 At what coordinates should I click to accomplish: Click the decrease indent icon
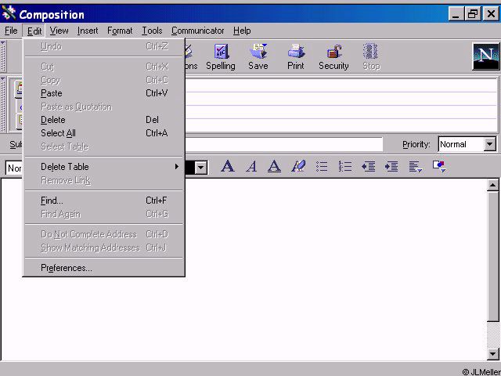(x=368, y=166)
